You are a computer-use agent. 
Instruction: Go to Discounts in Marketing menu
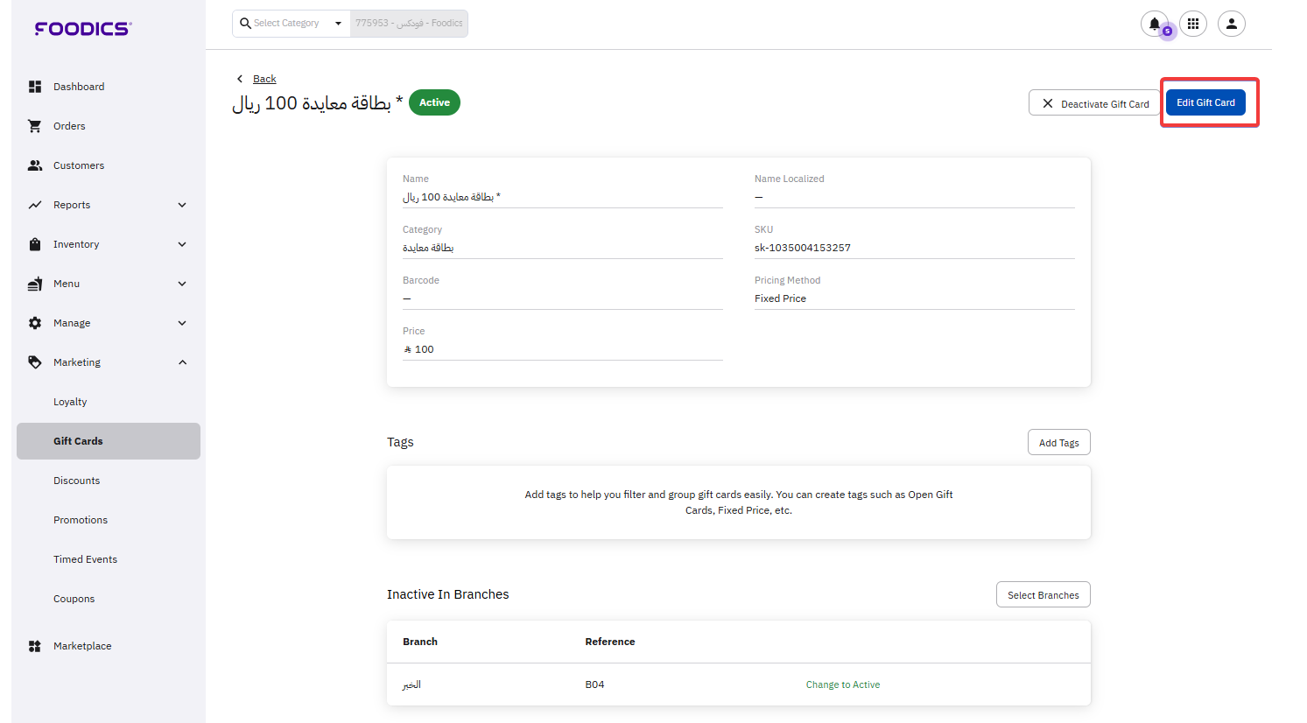click(x=77, y=481)
